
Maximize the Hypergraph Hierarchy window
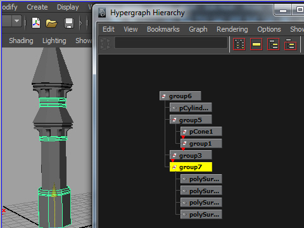click(x=298, y=10)
